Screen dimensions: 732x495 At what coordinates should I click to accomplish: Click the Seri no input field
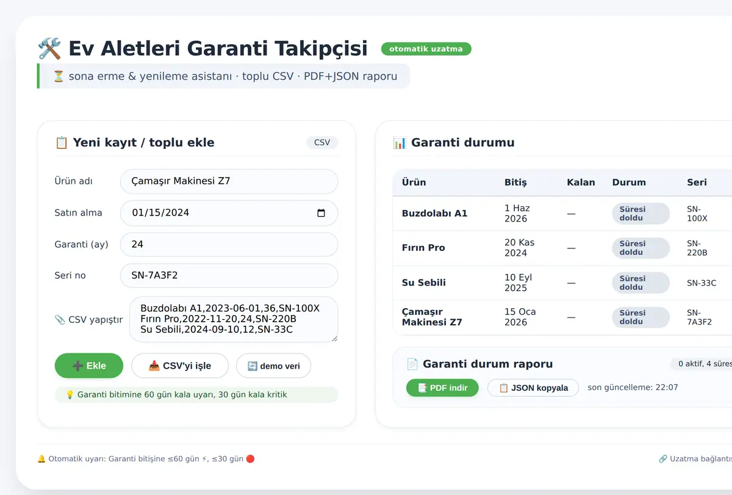click(229, 275)
